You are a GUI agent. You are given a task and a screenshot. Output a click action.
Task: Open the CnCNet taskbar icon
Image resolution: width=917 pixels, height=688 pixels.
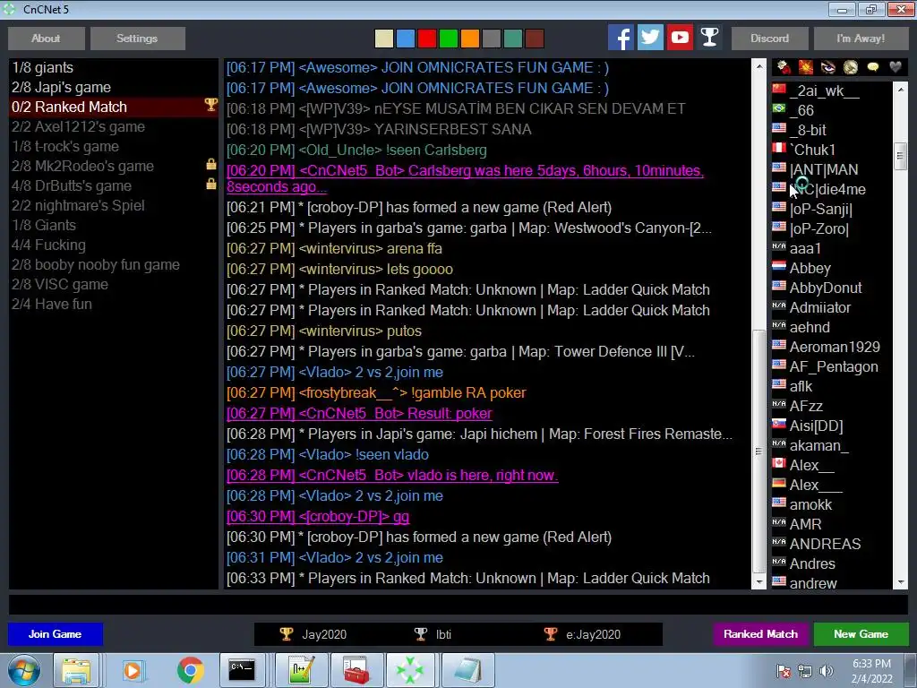pos(410,670)
